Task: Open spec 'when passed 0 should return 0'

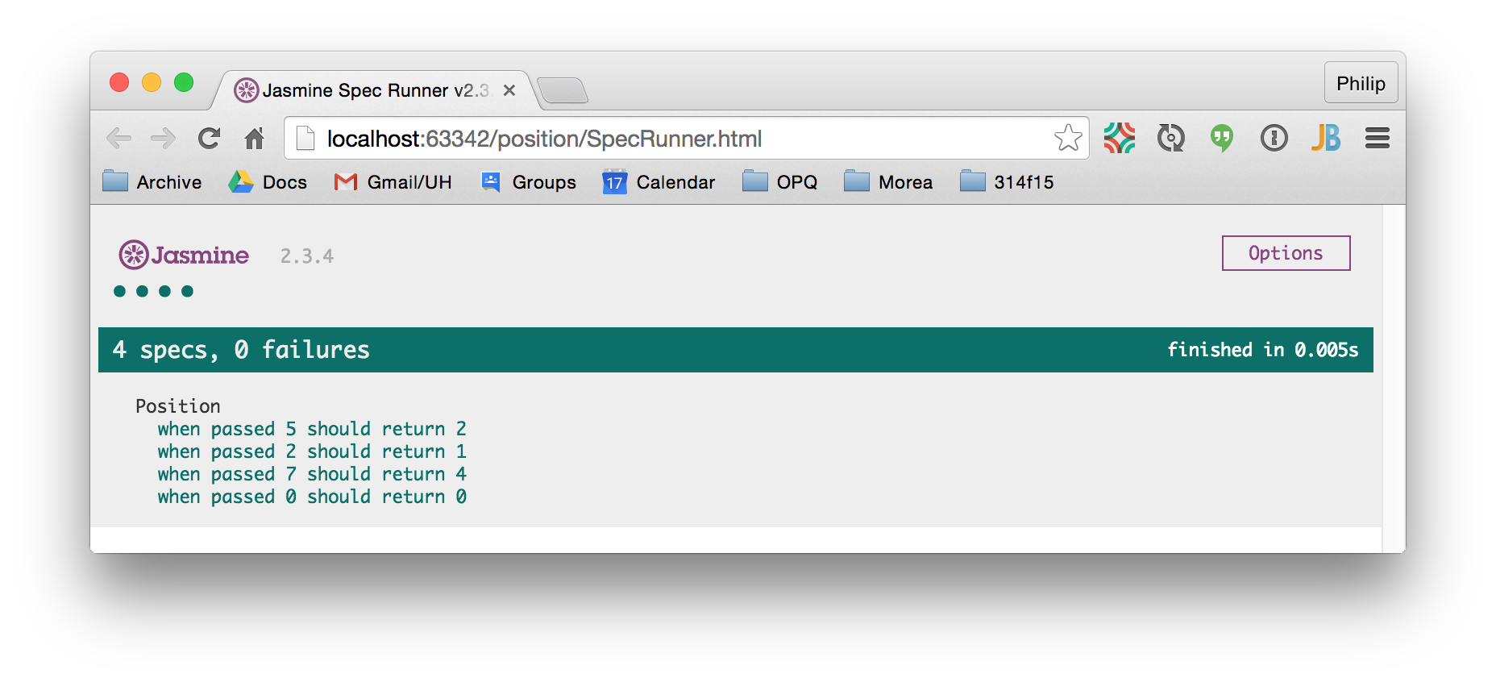Action: 312,497
